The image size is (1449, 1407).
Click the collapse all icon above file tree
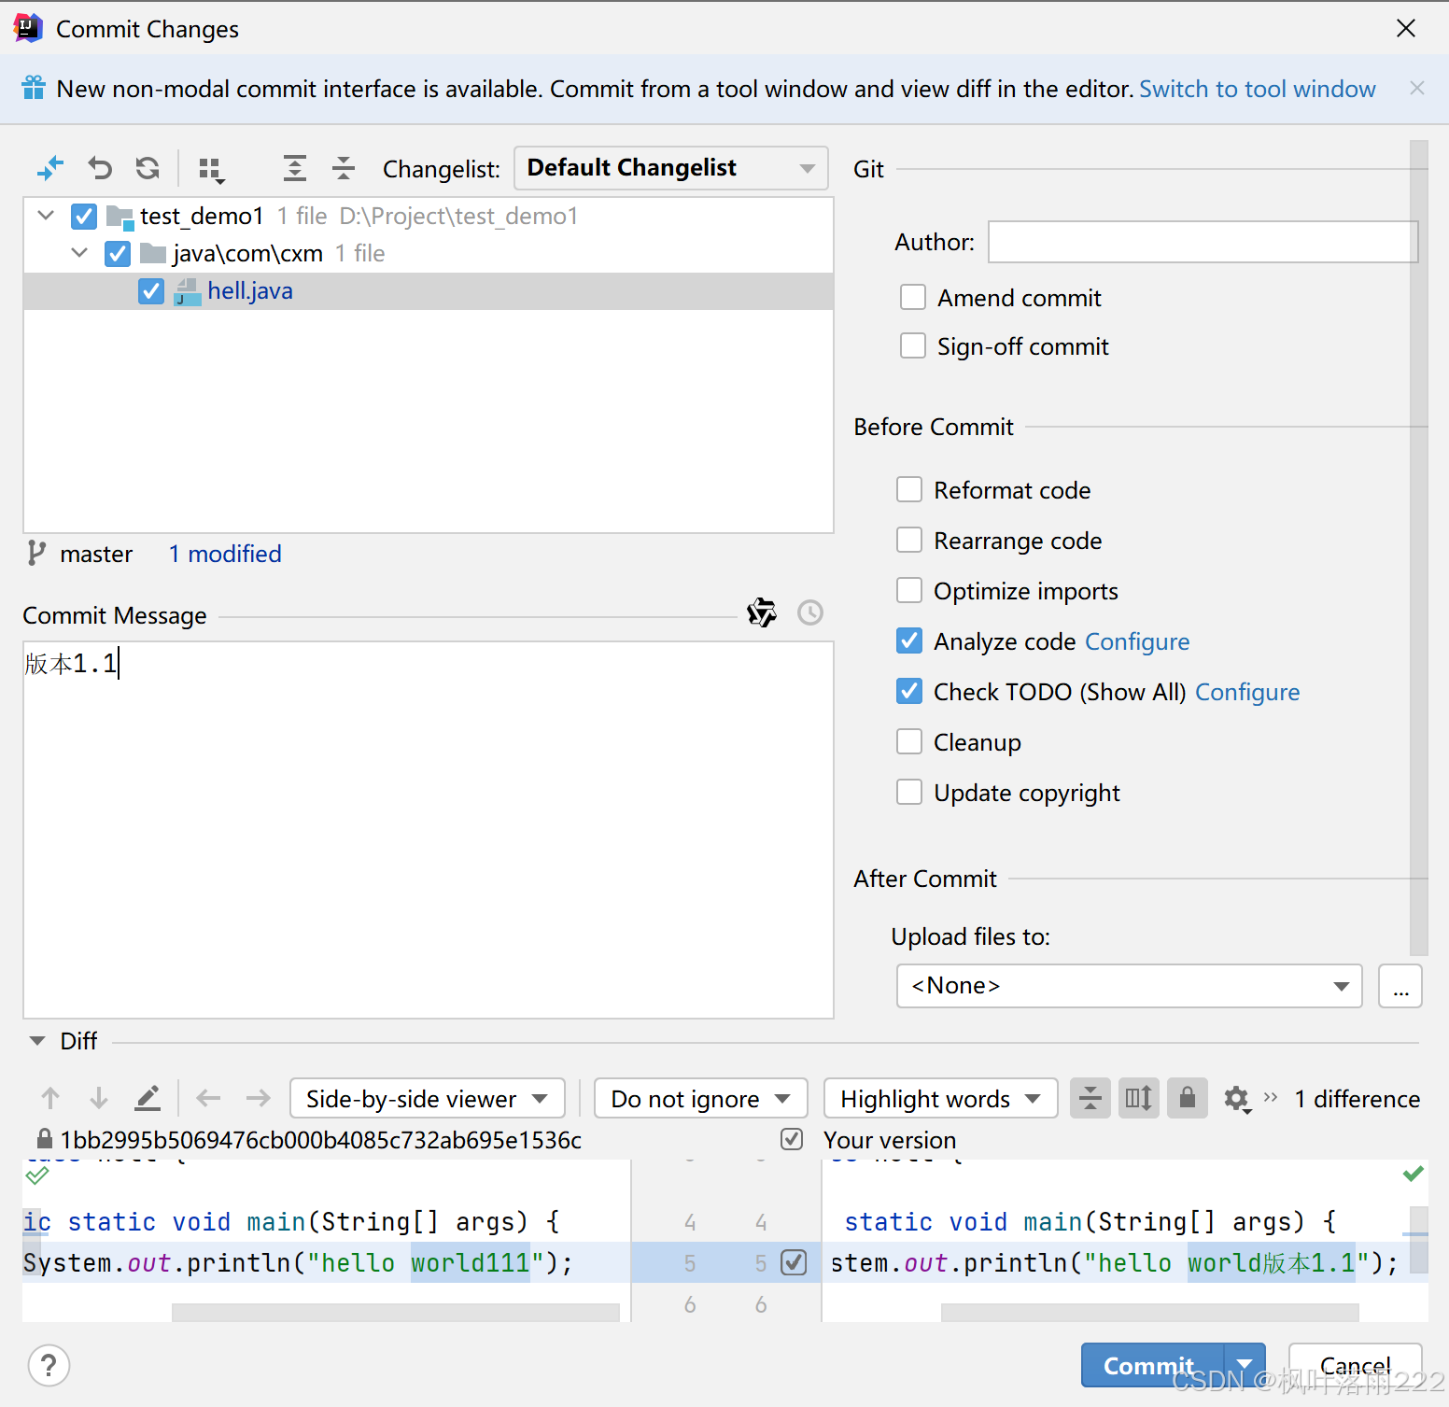344,168
